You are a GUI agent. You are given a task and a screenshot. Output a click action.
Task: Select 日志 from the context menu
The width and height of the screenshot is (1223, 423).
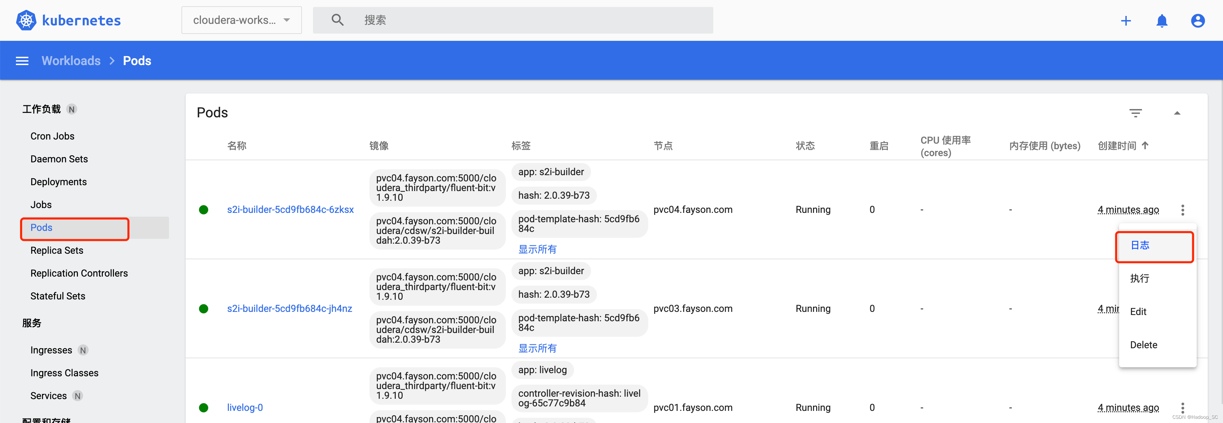point(1140,245)
